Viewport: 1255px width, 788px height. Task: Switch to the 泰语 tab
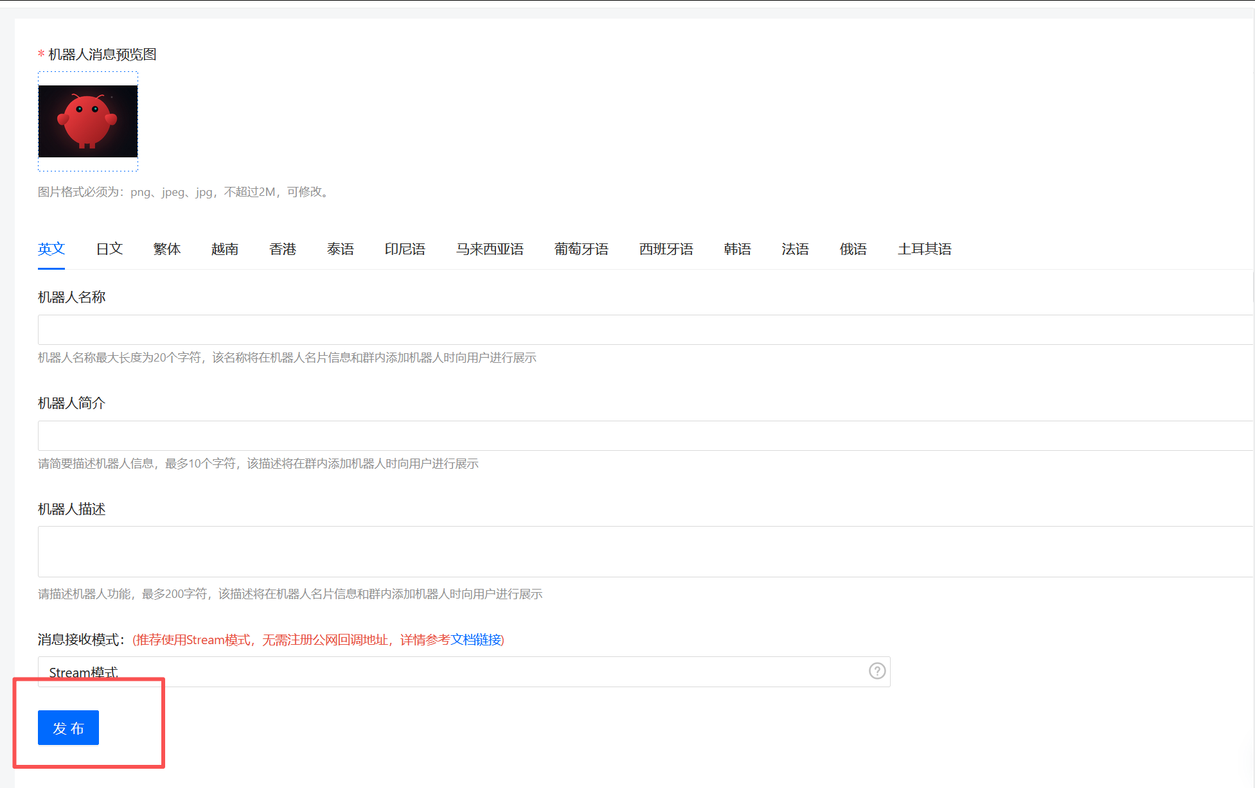coord(341,249)
